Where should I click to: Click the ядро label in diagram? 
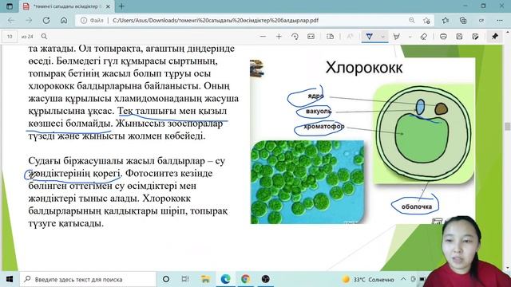[x=315, y=96]
